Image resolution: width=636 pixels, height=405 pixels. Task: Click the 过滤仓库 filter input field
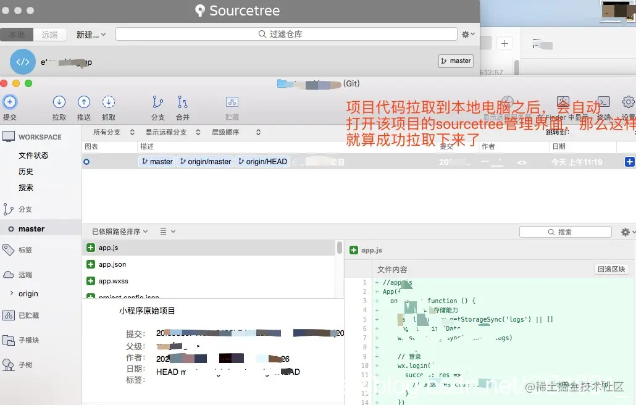tap(286, 34)
